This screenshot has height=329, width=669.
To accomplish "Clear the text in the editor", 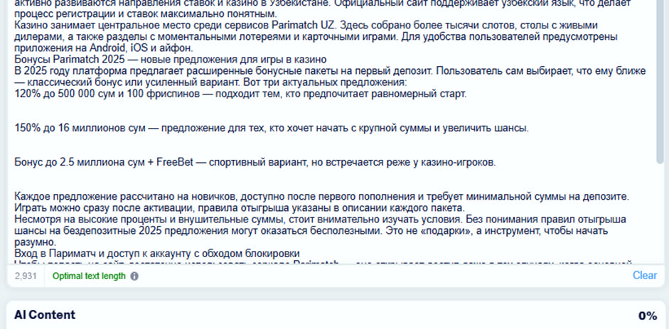I will pyautogui.click(x=645, y=275).
